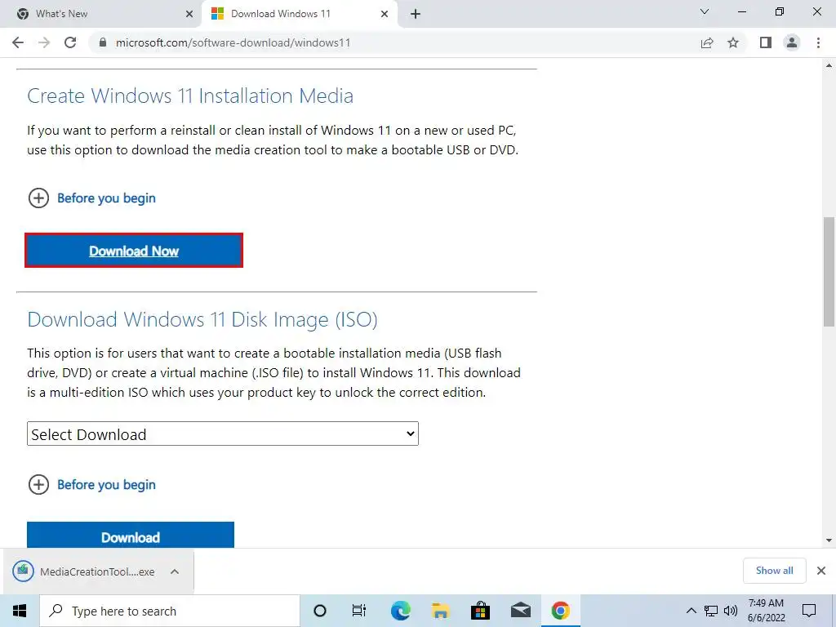Open the clock showing 7:49 AM
This screenshot has width=836, height=627.
[x=766, y=611]
